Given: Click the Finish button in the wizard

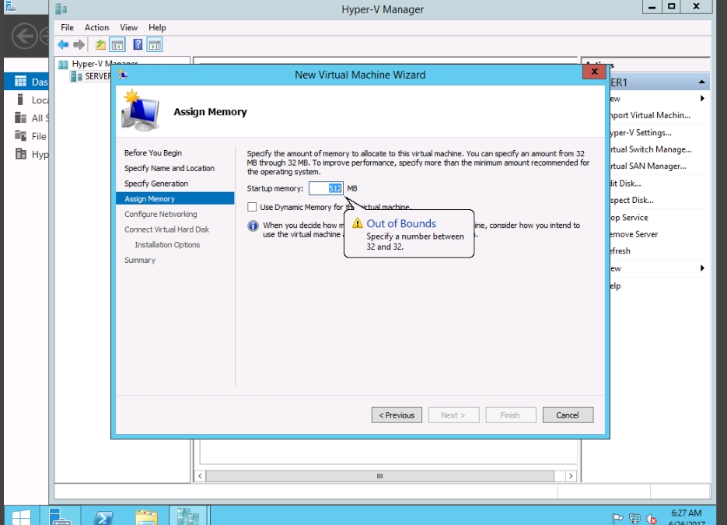Looking at the screenshot, I should [511, 415].
